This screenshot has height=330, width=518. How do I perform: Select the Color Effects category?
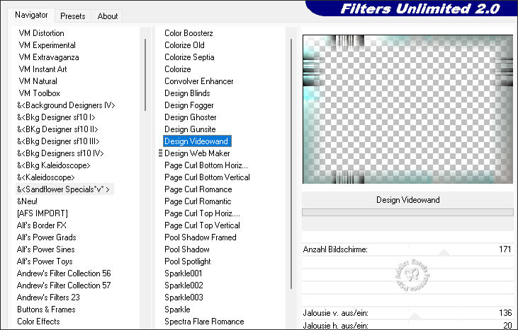[38, 322]
